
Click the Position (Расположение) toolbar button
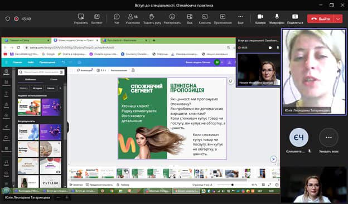(x=119, y=70)
